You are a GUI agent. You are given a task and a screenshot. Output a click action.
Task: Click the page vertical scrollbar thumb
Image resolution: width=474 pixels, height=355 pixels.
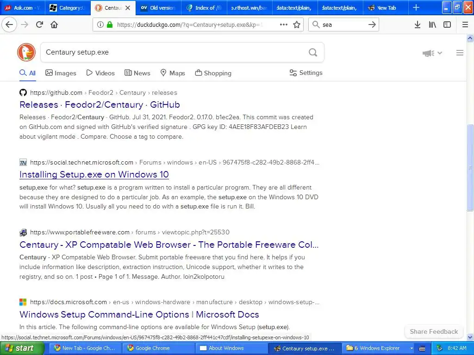pyautogui.click(x=470, y=167)
